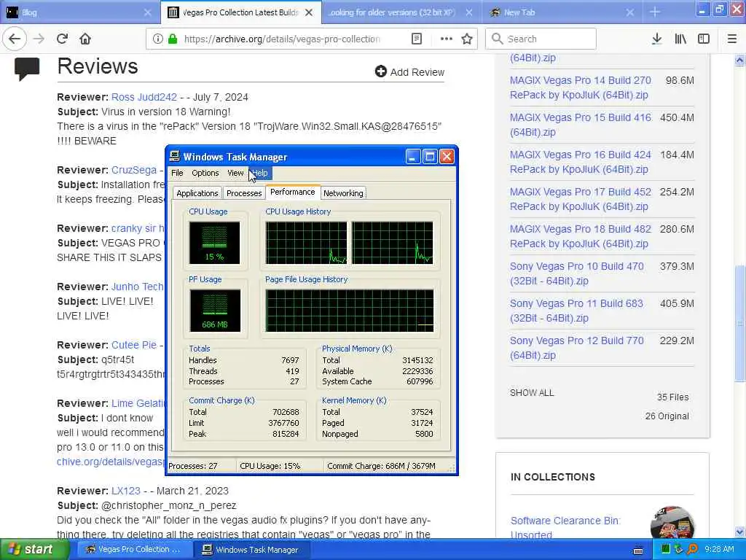Viewport: 746px width, 560px height.
Task: Click the page vertical scrollbar thumb
Action: pyautogui.click(x=740, y=323)
